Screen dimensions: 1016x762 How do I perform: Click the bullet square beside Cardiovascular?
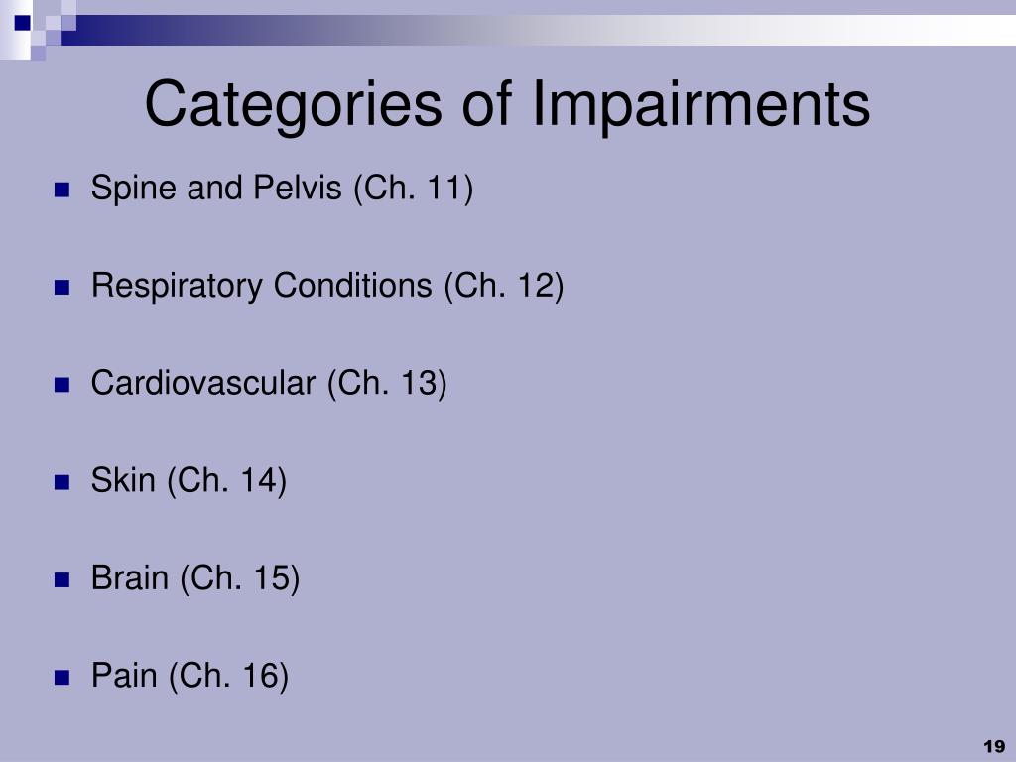click(x=63, y=386)
